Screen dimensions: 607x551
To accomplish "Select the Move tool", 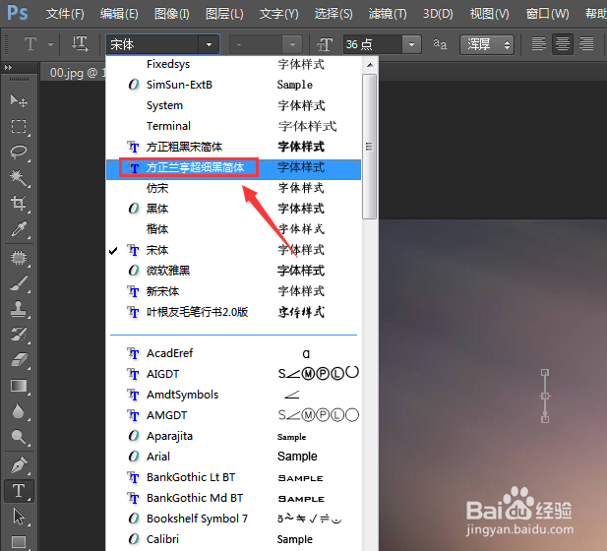I will point(18,100).
